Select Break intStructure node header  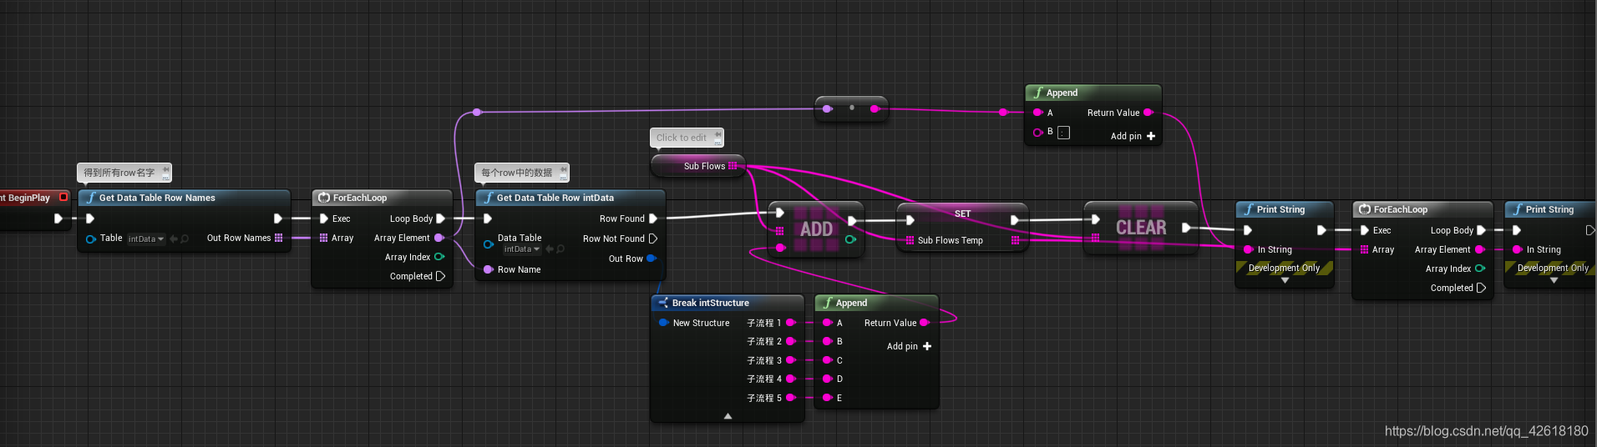point(727,303)
